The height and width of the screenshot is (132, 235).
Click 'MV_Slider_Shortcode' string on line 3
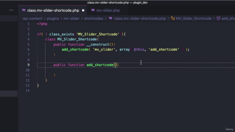[98, 34]
